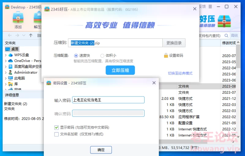Image resolution: width=245 pixels, height=156 pixels.
Task: Select the 文件夹 row dated 2023-07
Action: (x=198, y=93)
